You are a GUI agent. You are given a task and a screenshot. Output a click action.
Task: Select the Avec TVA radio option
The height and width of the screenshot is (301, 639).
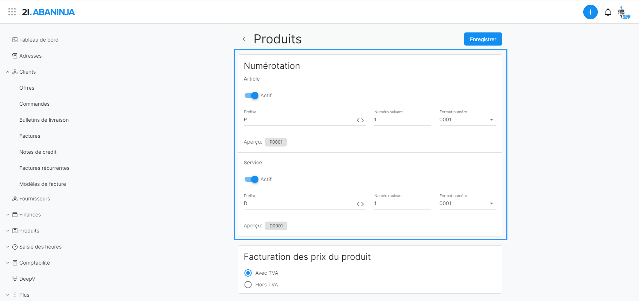click(248, 273)
